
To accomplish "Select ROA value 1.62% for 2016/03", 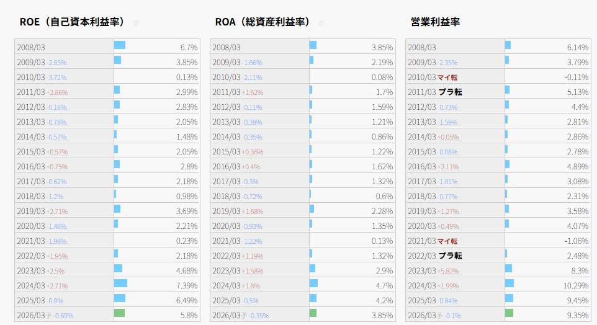I will 382,166.
